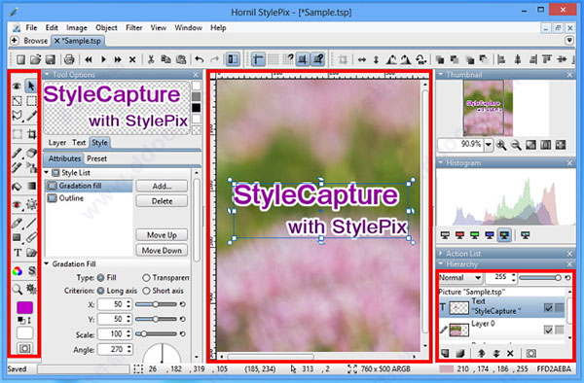The height and width of the screenshot is (383, 584).
Task: Select the Long axis Criterion radio button
Action: [100, 291]
